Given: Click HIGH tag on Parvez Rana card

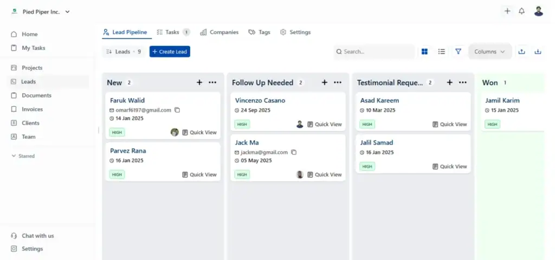Looking at the screenshot, I should [117, 174].
